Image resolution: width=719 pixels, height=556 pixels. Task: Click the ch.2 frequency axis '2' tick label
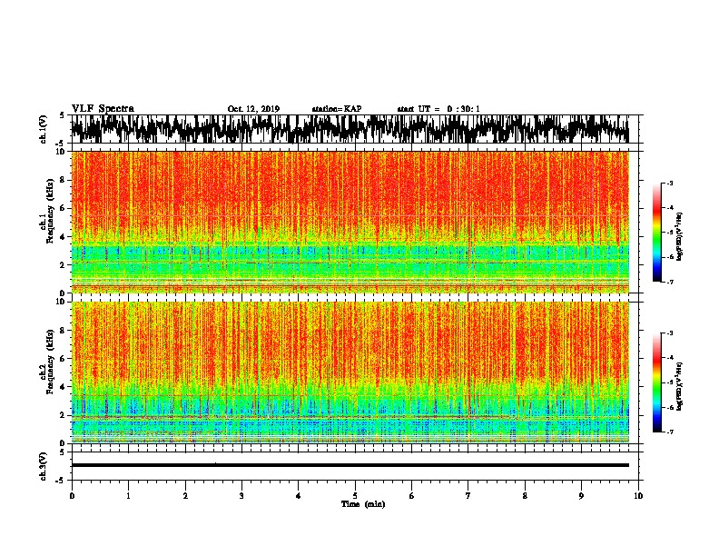click(x=64, y=415)
